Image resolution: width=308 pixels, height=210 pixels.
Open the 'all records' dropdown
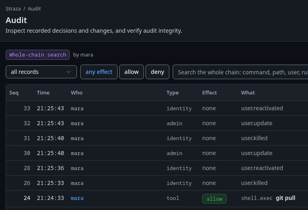[41, 72]
